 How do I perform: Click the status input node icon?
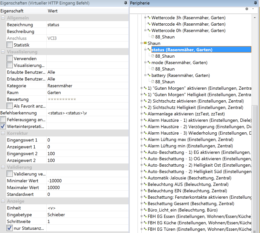coord(149,50)
